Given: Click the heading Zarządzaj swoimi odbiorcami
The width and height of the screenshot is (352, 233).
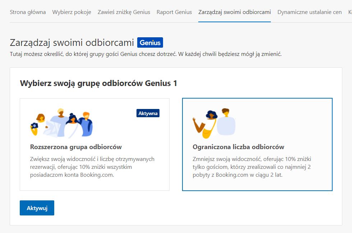Looking at the screenshot, I should [x=72, y=43].
